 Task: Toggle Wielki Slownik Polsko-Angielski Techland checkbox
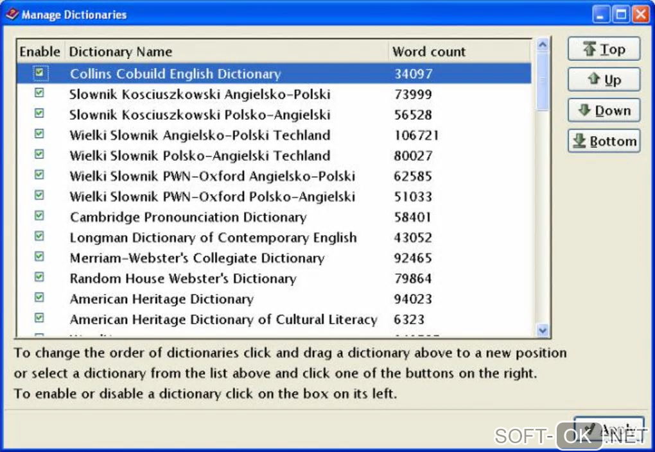(39, 154)
